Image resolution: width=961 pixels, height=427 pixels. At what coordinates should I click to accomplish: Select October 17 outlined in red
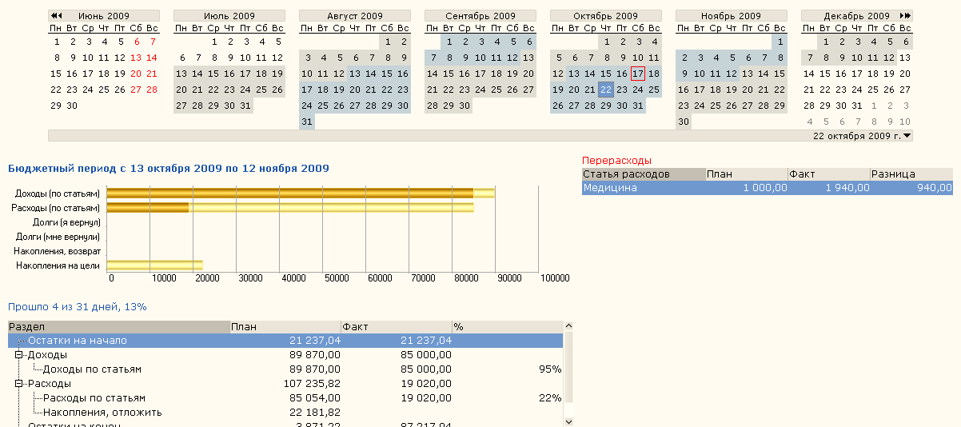click(x=638, y=74)
